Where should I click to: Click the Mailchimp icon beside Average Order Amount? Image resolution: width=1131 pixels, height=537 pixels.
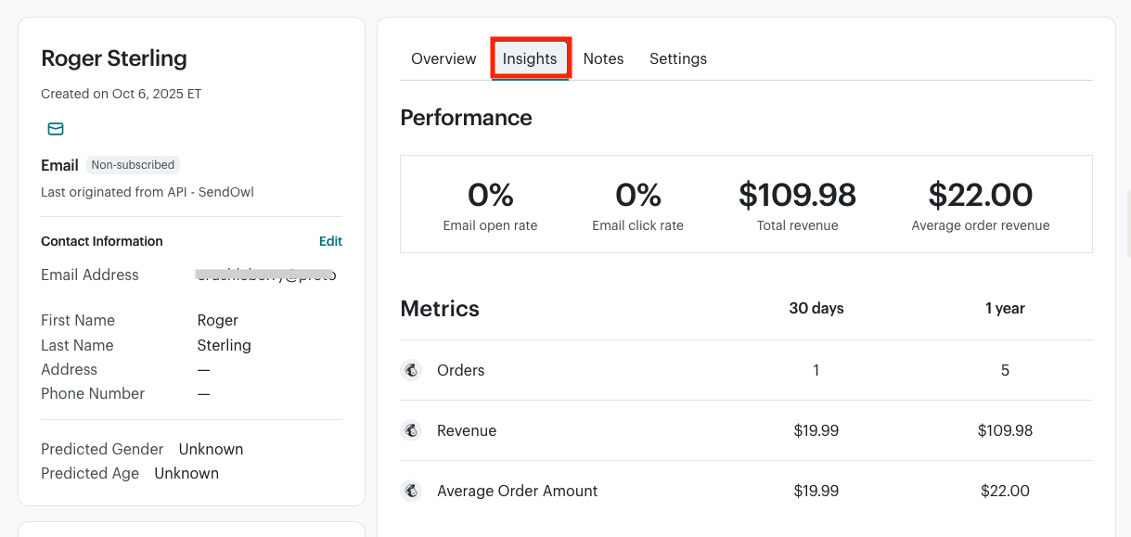[411, 491]
